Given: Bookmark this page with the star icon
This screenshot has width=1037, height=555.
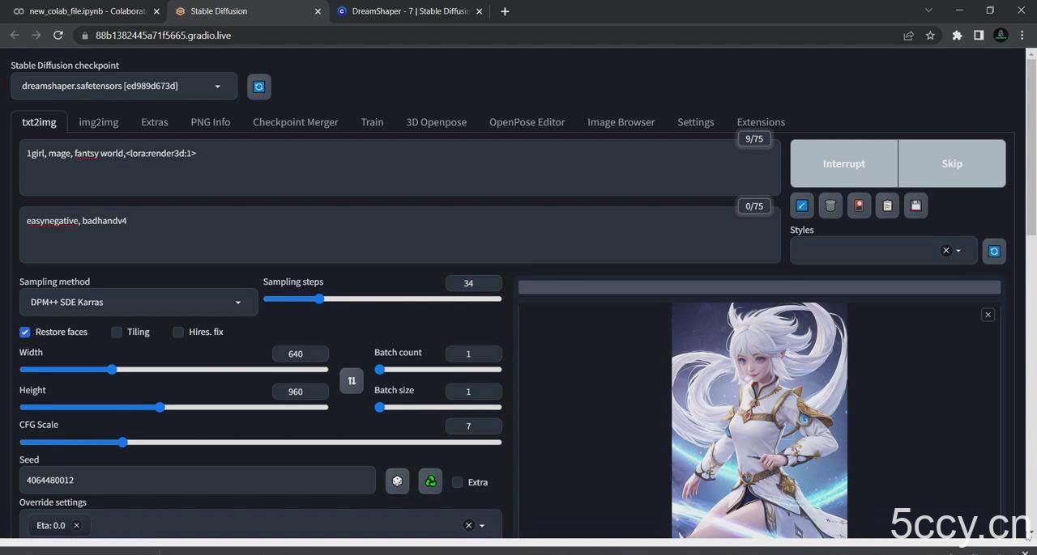Looking at the screenshot, I should pos(930,36).
